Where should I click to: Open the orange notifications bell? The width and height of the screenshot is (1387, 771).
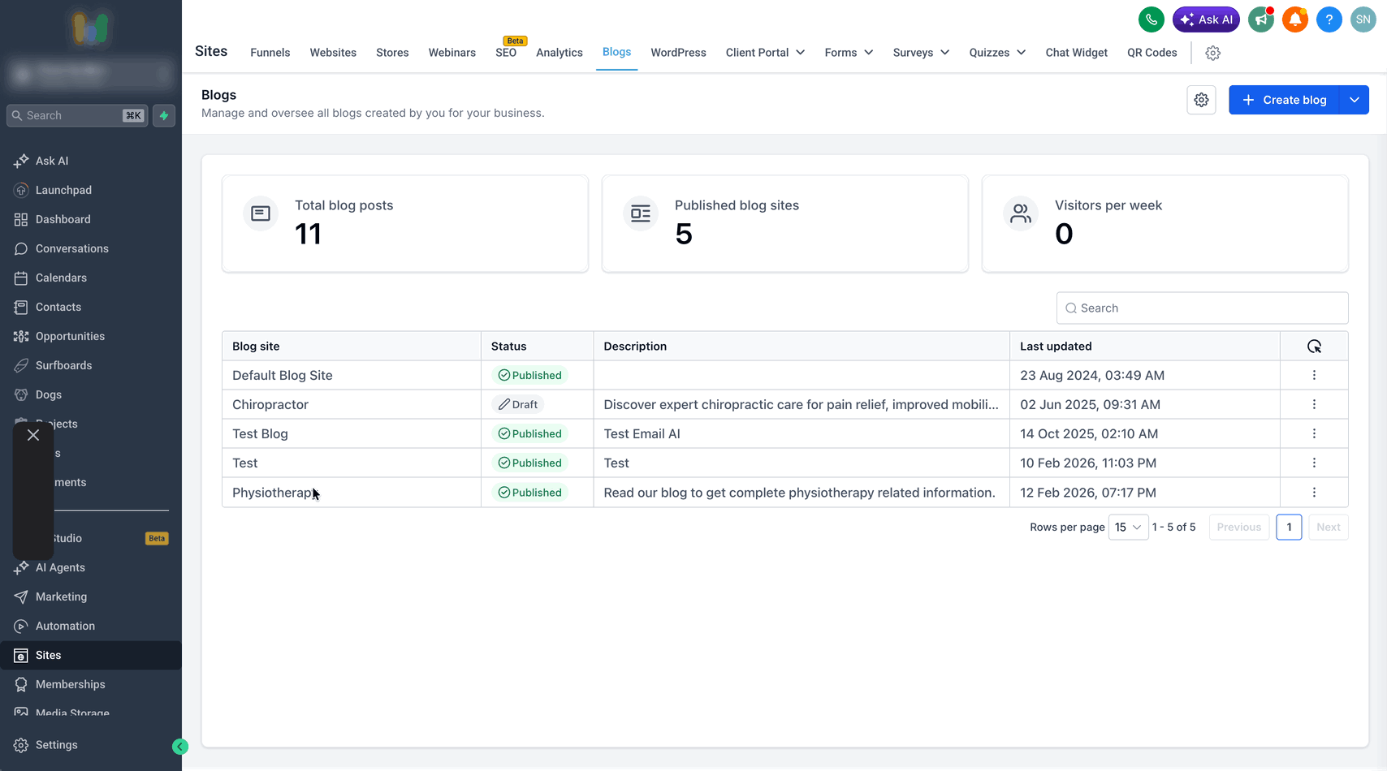tap(1295, 19)
